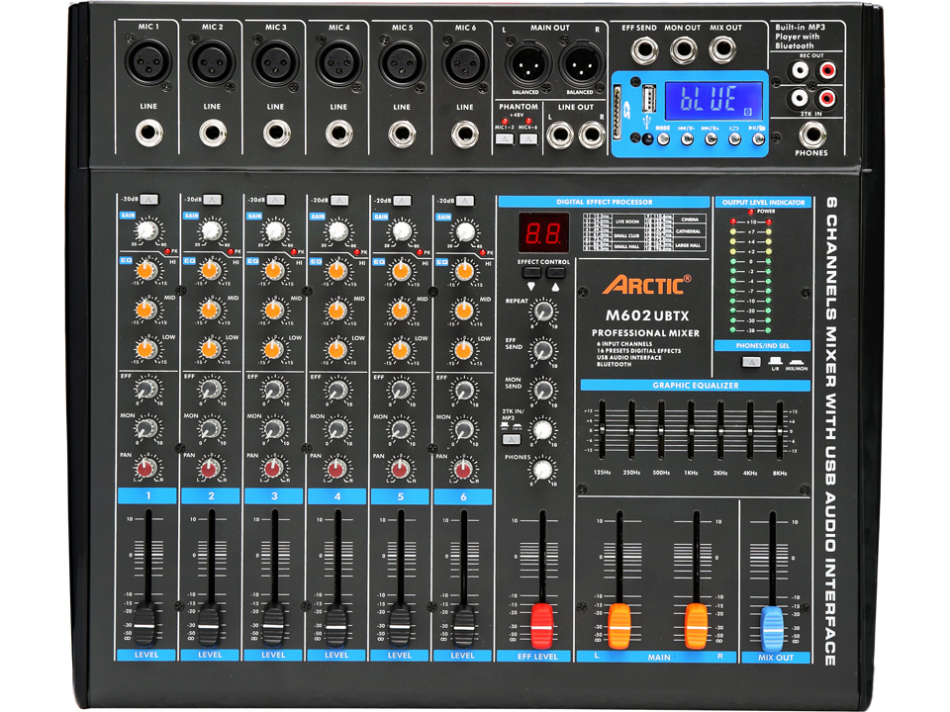Click the blue MIX OUT fader
Screen dimensions: 950x712
773,629
